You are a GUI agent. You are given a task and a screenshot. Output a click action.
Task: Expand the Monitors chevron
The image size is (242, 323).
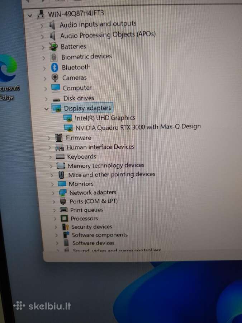coord(52,184)
